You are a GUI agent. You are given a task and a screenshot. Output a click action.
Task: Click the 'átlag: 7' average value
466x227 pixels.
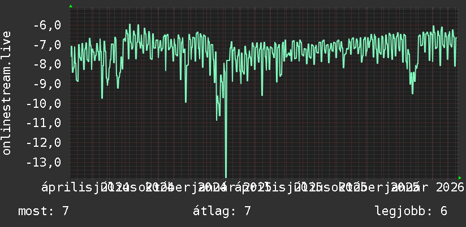222,211
